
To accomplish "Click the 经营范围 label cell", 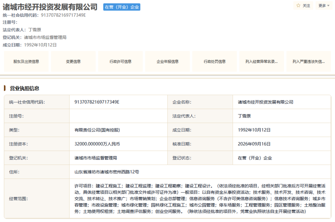I will [37, 199].
